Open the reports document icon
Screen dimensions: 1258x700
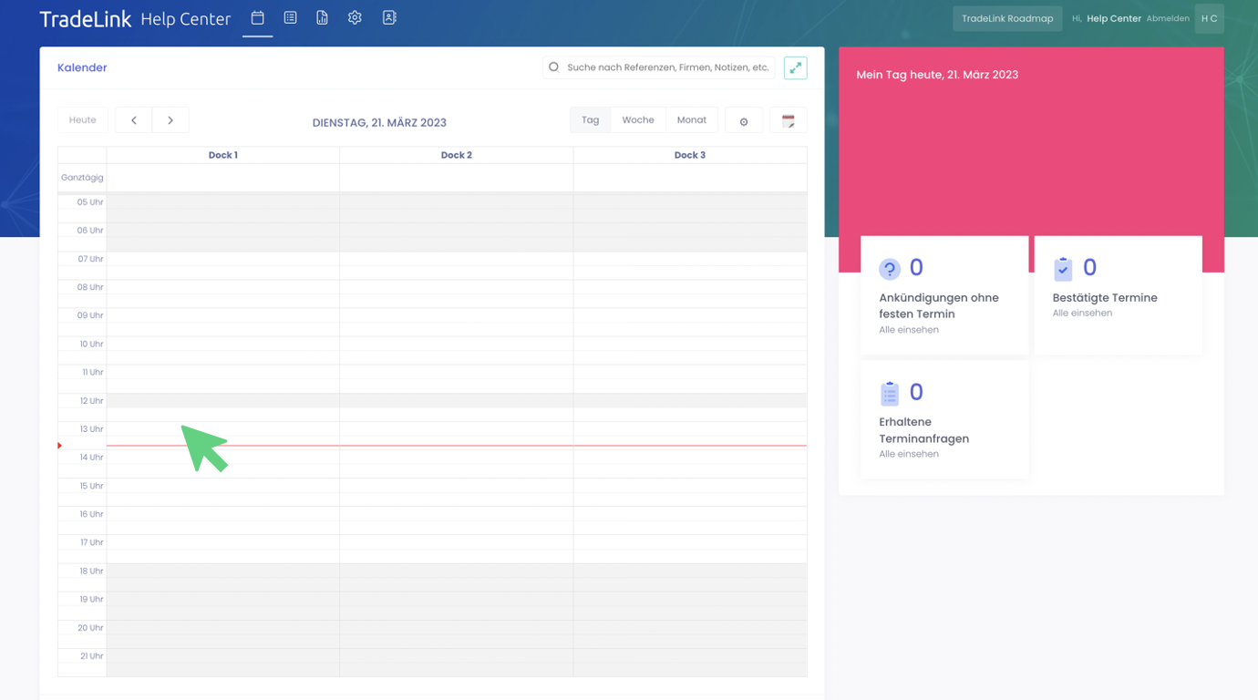[x=322, y=18]
